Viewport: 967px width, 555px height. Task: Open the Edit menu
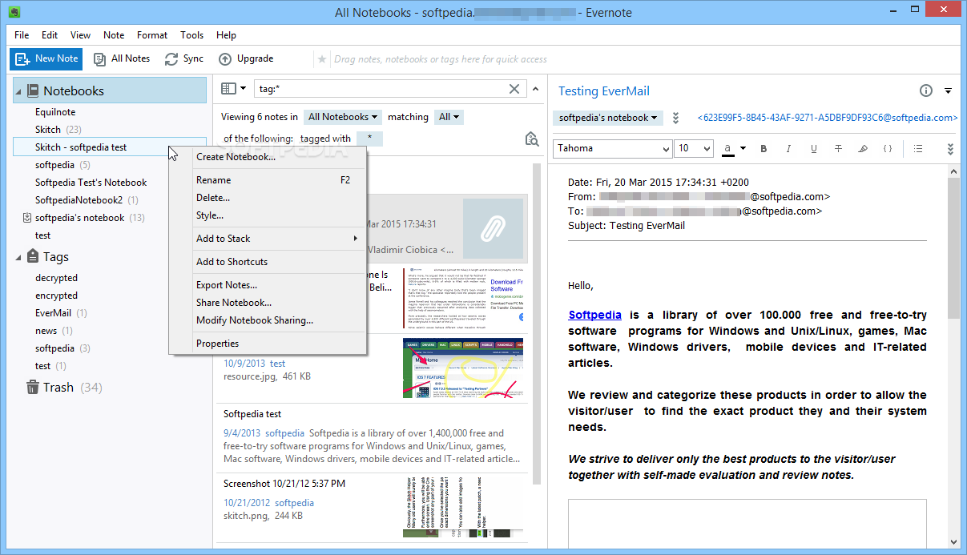50,35
